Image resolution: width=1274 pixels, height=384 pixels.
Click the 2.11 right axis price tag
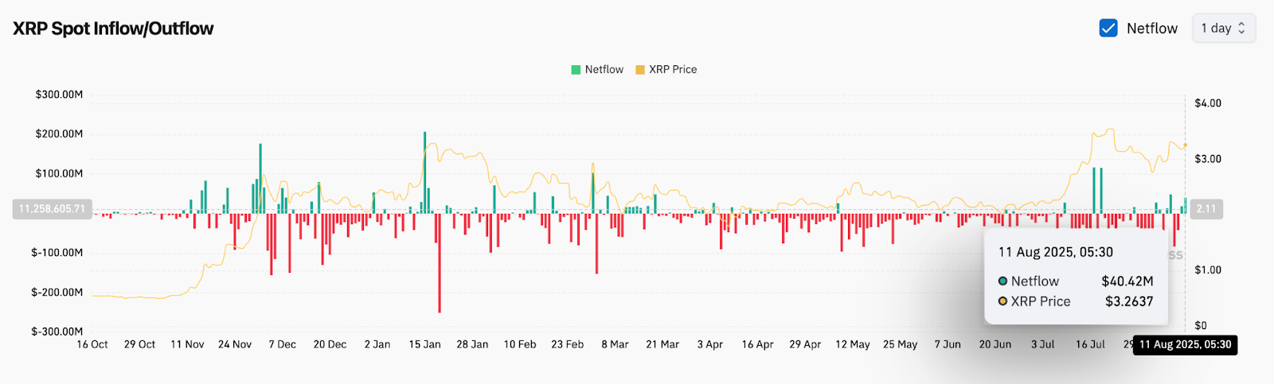click(1206, 209)
